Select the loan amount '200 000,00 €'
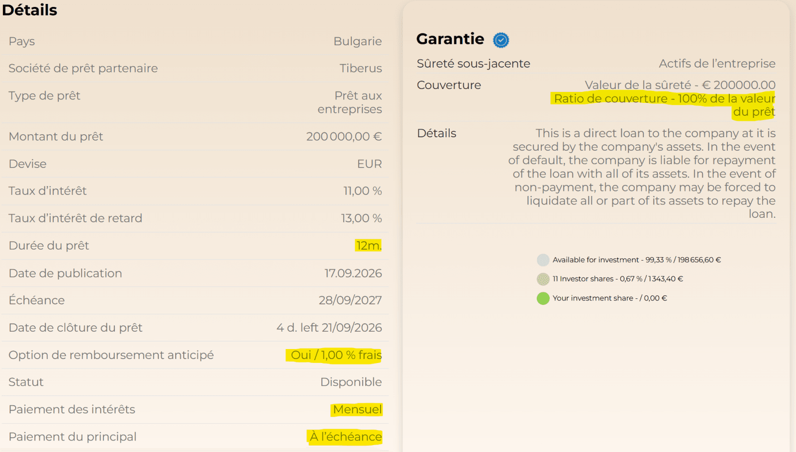 (x=344, y=136)
